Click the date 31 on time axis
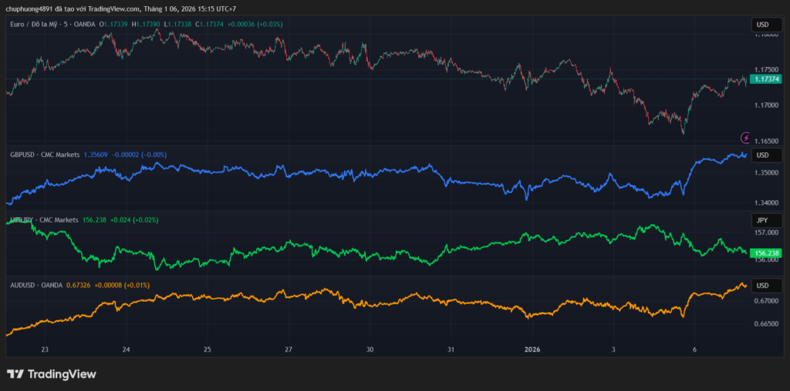This screenshot has width=790, height=391. click(x=451, y=349)
